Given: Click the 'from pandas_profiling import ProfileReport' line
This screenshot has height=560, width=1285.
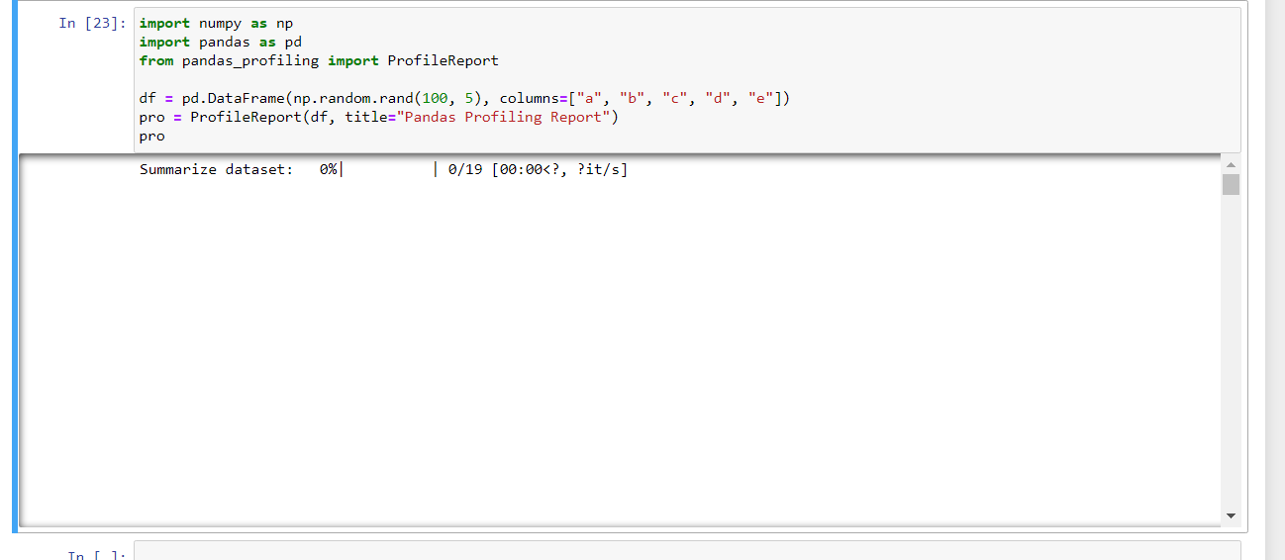Looking at the screenshot, I should [319, 60].
